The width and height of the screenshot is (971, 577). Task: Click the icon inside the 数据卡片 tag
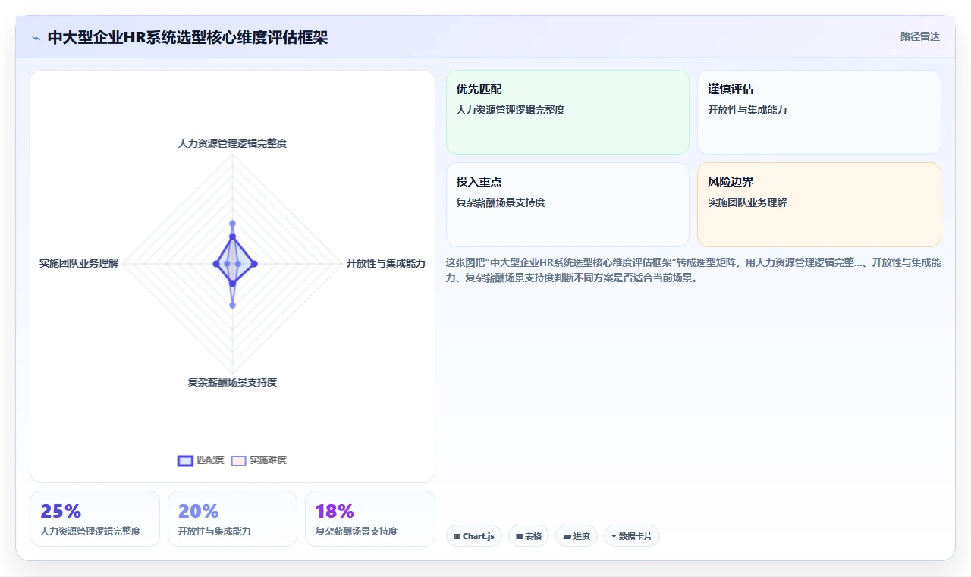(614, 536)
